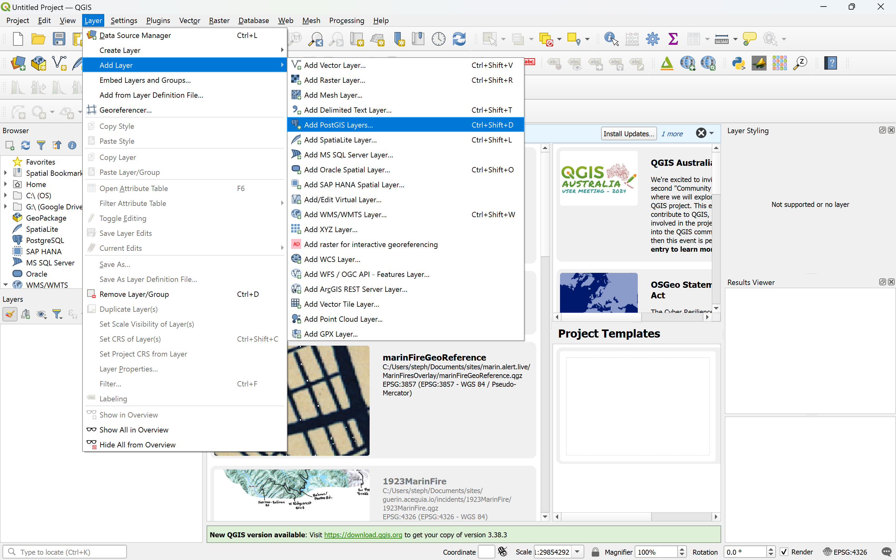The width and height of the screenshot is (896, 560).
Task: Click the Zoom to Z magnifier icon
Action: point(800,63)
